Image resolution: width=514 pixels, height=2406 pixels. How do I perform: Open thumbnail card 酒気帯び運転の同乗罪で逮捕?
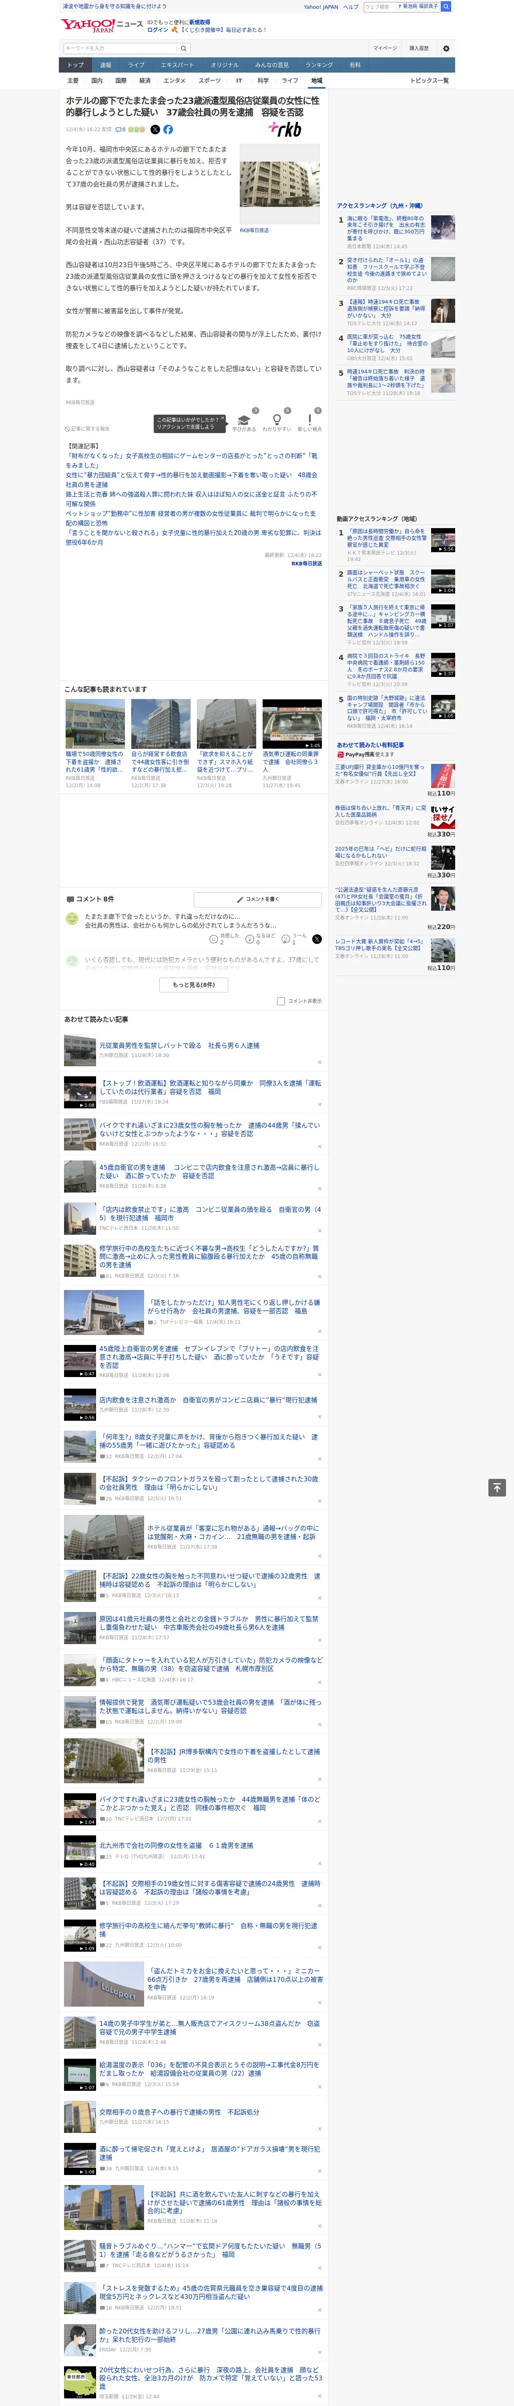point(292,744)
